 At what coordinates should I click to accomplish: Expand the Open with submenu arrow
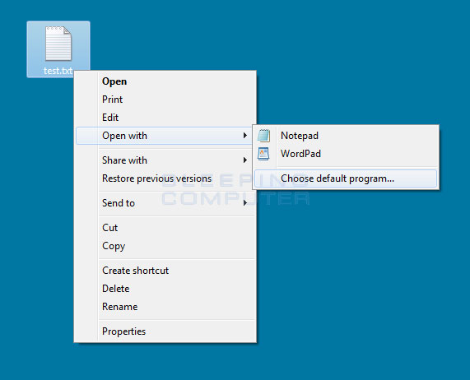point(245,136)
